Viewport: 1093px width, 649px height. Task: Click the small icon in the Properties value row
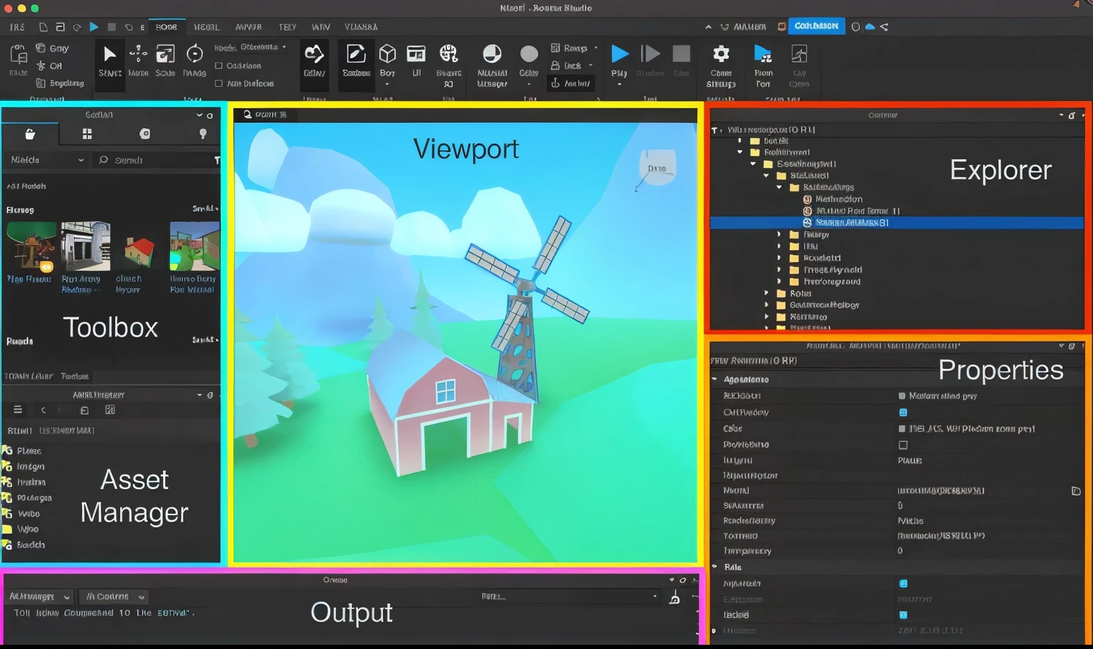pos(1076,491)
